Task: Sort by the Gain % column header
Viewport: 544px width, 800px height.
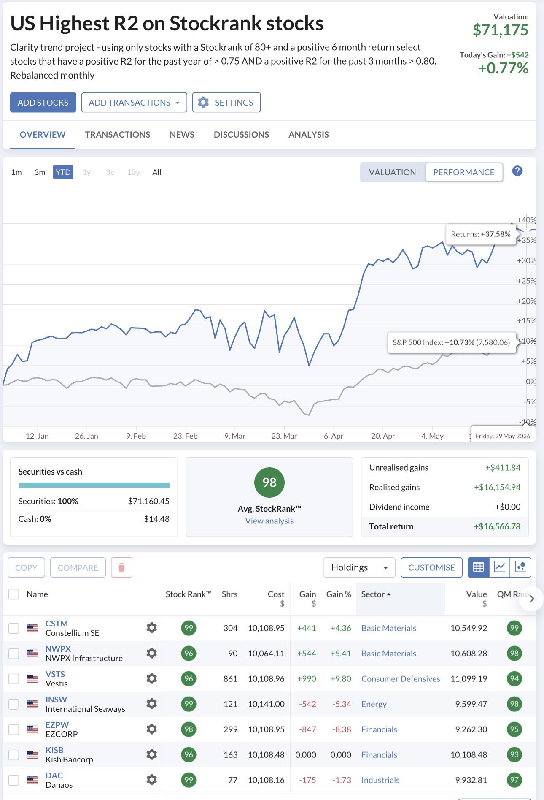Action: tap(339, 594)
